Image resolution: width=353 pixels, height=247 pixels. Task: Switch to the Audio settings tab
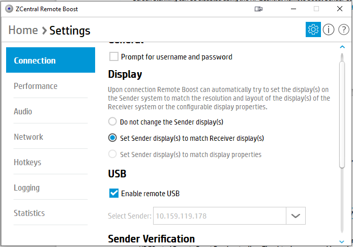tap(50, 111)
